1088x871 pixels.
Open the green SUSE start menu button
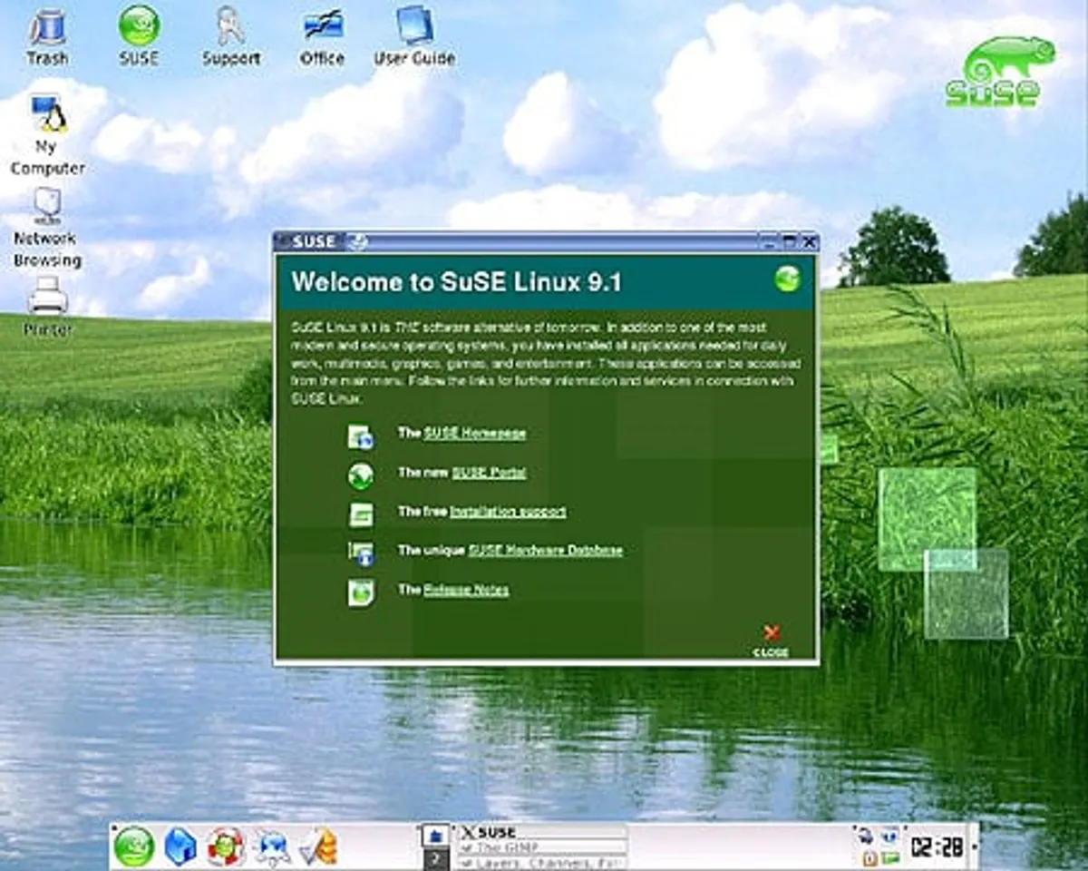[x=134, y=847]
